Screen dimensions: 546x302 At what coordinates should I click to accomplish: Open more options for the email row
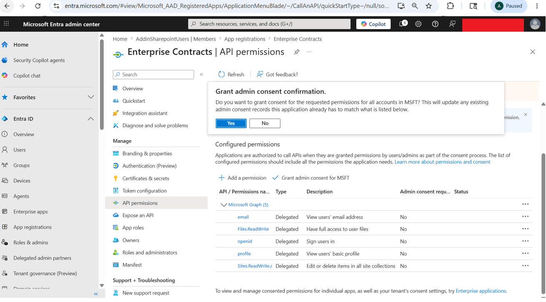coord(525,216)
